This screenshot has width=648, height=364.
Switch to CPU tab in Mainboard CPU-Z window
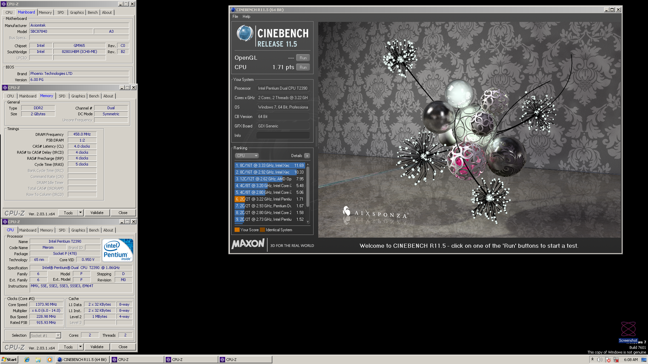tap(9, 12)
